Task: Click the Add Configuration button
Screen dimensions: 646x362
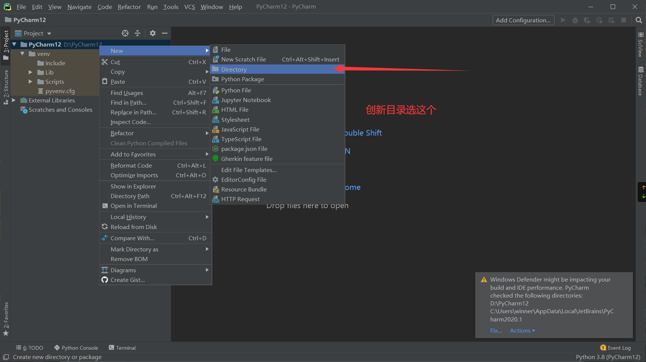Action: [523, 20]
